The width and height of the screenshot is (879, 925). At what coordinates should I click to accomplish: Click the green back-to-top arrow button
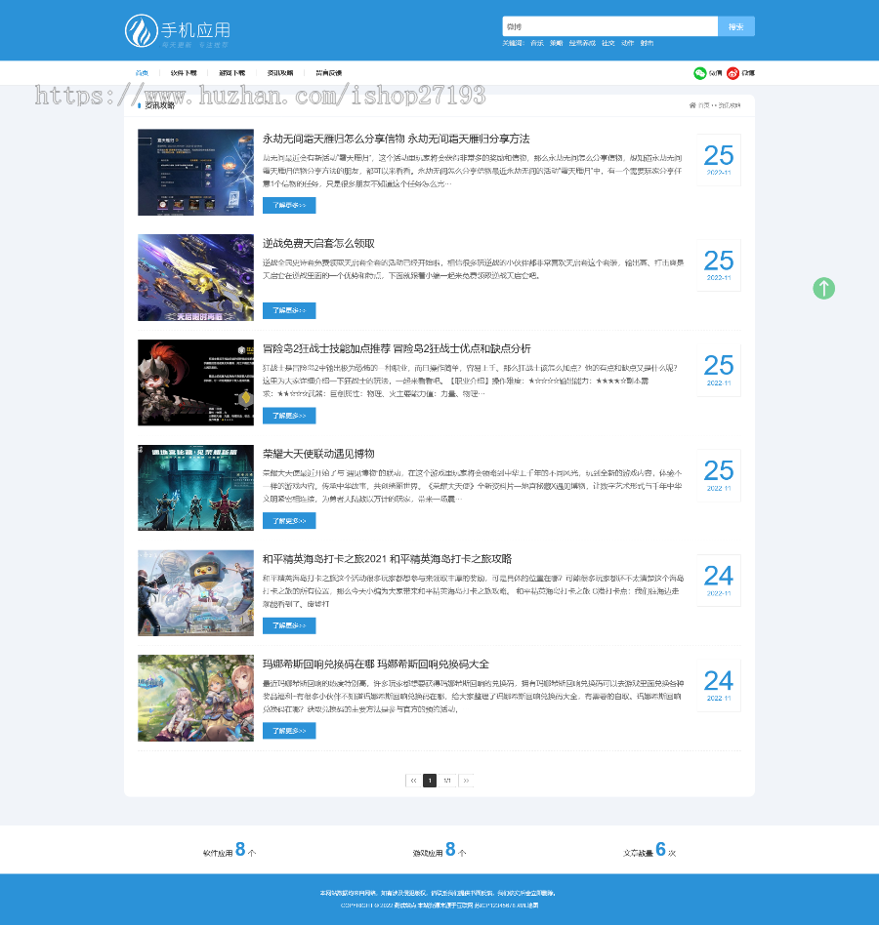823,289
